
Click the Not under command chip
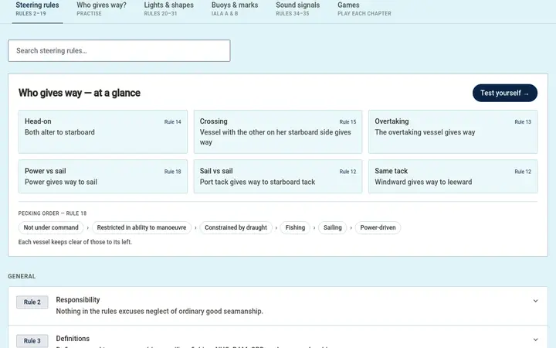pyautogui.click(x=51, y=227)
